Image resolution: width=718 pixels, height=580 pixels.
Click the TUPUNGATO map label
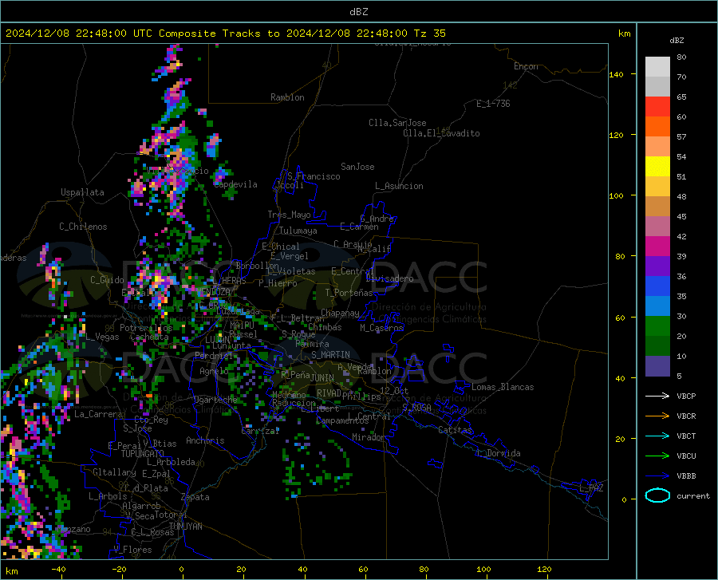point(143,454)
